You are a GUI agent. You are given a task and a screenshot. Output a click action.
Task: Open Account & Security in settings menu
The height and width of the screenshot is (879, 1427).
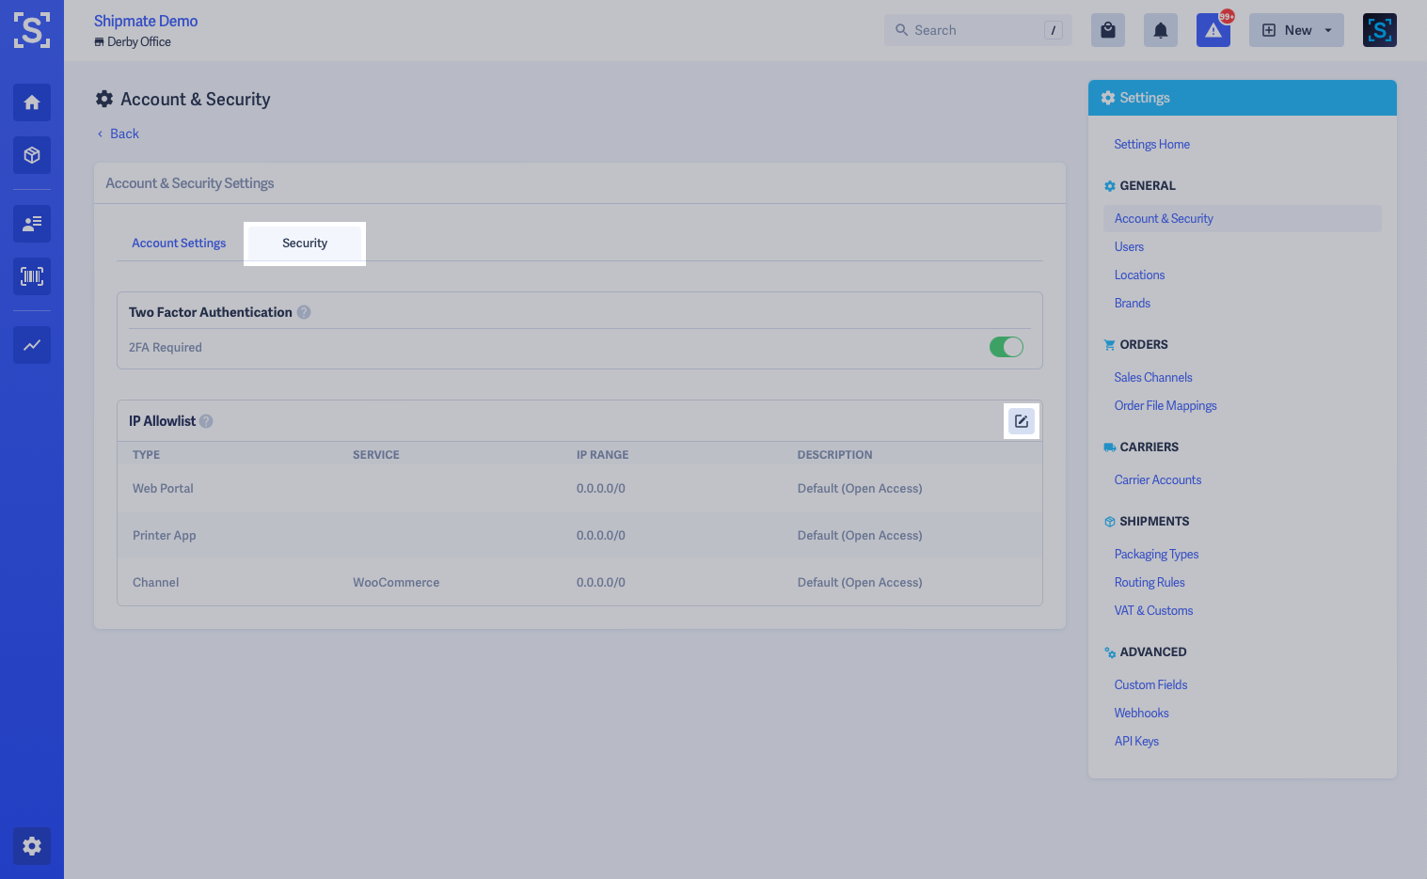click(x=1242, y=218)
